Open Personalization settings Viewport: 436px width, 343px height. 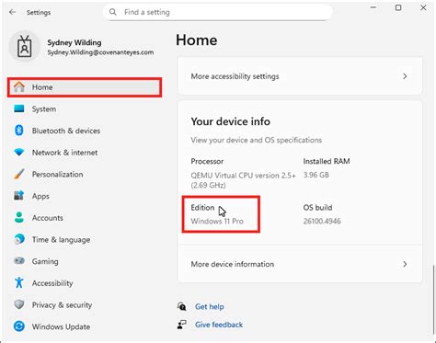85,174
